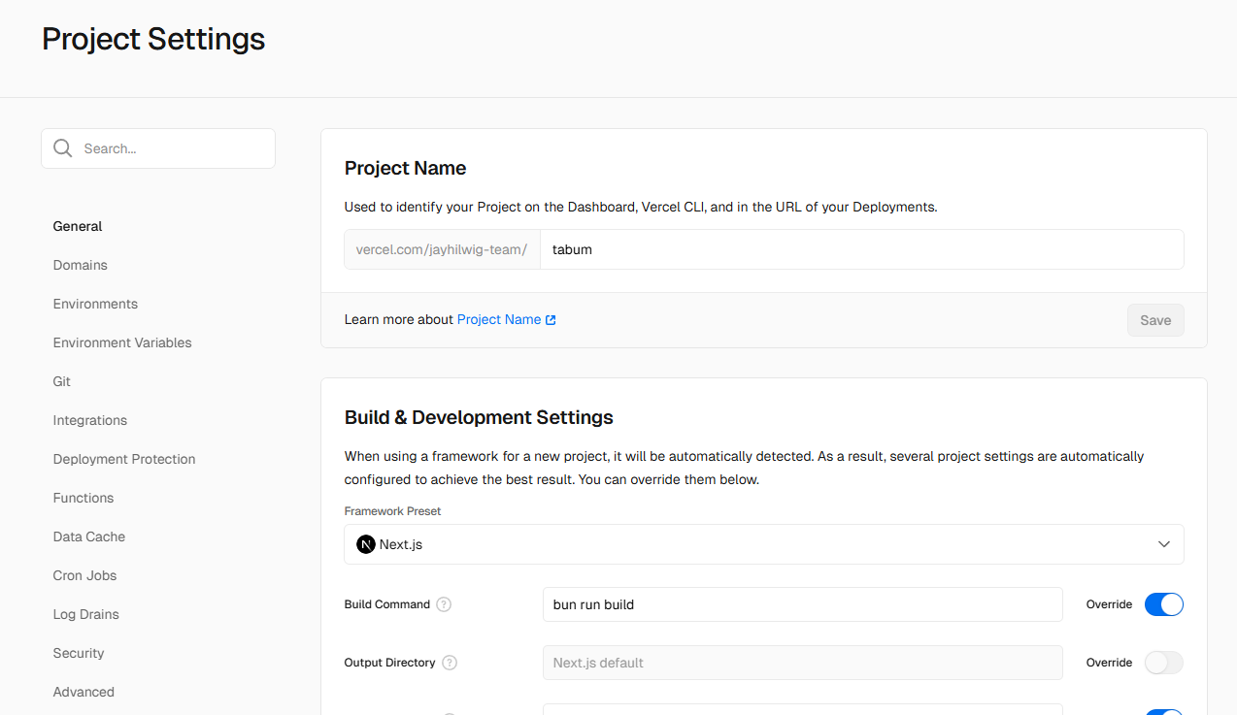Open the Security settings page
The width and height of the screenshot is (1237, 715).
(79, 653)
